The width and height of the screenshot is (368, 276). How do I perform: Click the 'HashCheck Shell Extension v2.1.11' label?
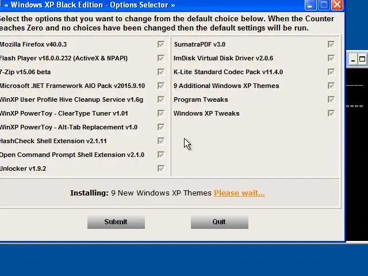[53, 141]
